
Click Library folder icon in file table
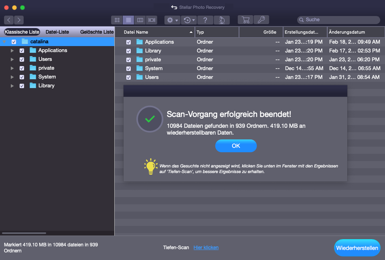[x=140, y=50]
